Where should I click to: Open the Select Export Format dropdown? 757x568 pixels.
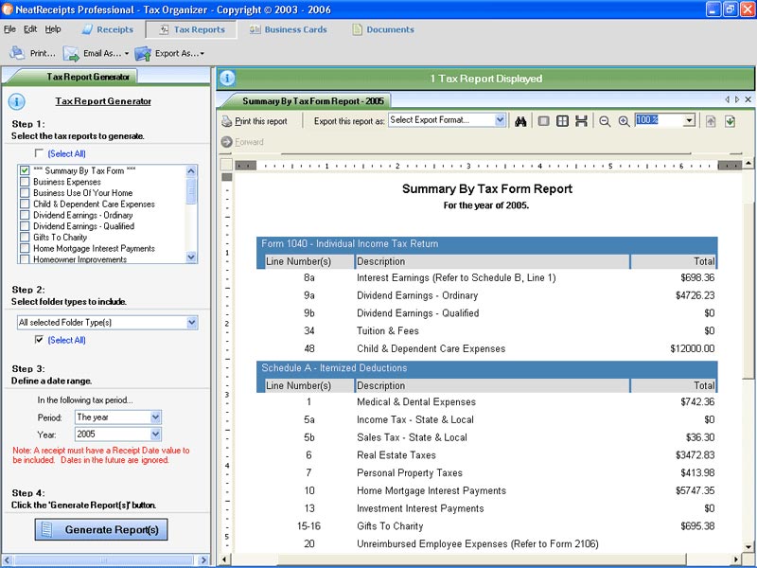(501, 120)
